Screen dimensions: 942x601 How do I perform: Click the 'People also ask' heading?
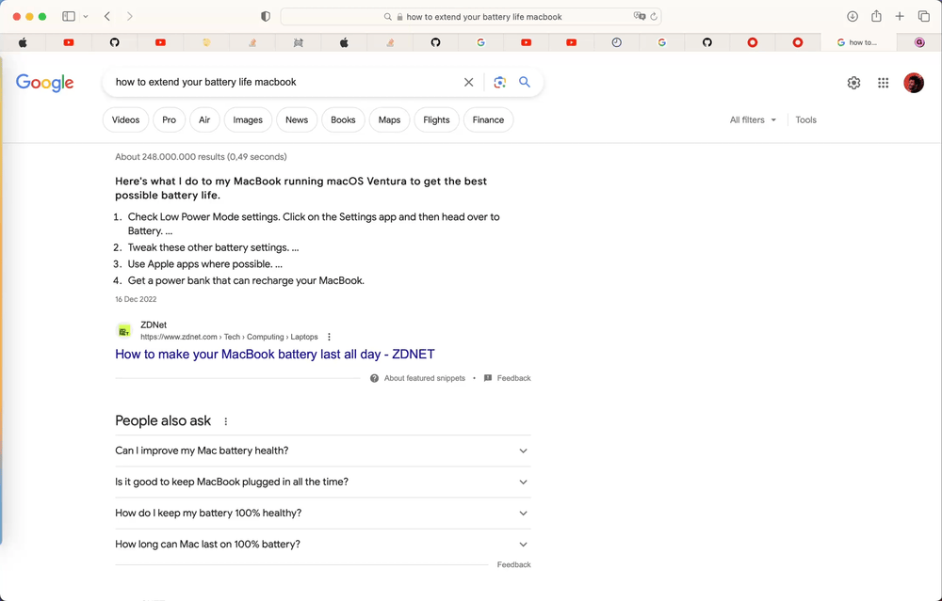[x=163, y=421]
